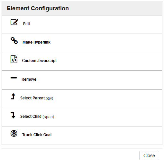Viewport: 164px width, 162px height.
Task: Click the Track Click Goal target icon
Action: click(14, 133)
